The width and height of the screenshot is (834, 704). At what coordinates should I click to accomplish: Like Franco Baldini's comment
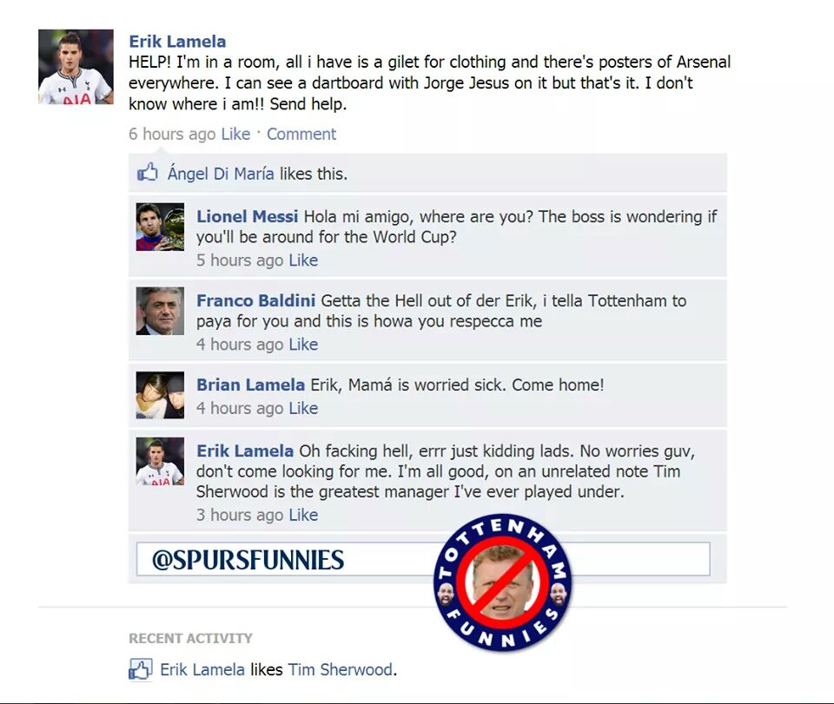(303, 345)
